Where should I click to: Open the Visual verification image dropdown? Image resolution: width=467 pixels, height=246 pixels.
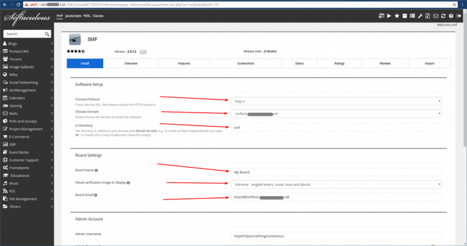point(336,185)
